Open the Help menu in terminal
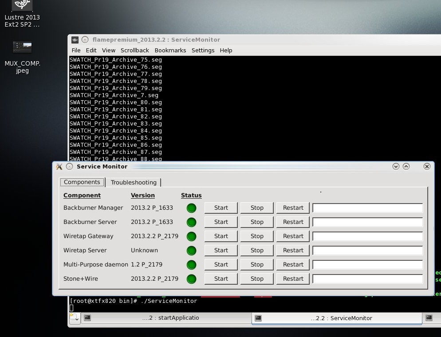The image size is (441, 337). 226,50
